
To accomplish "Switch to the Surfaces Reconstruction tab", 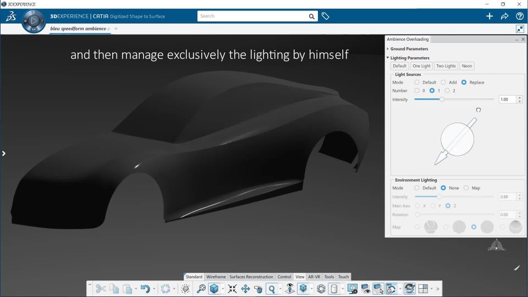I will point(251,277).
